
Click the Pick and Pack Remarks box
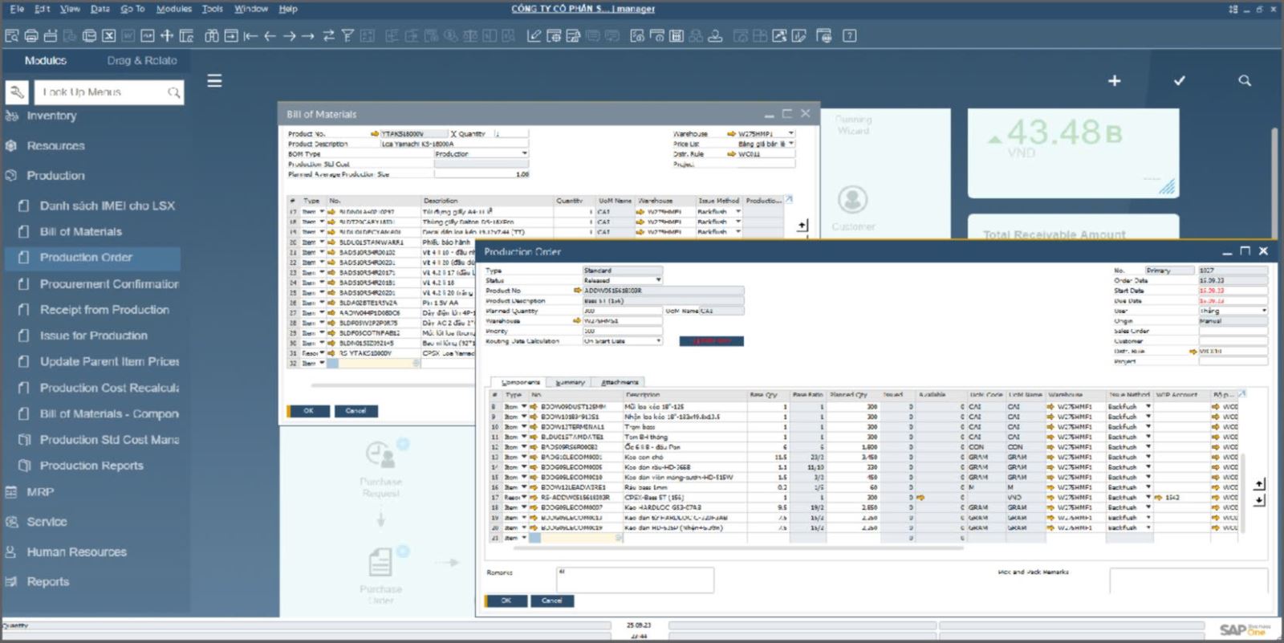coord(1188,581)
